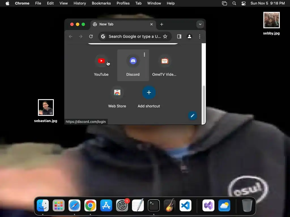The width and height of the screenshot is (290, 217).
Task: Open Weather app from the Dock
Action: coord(224,205)
